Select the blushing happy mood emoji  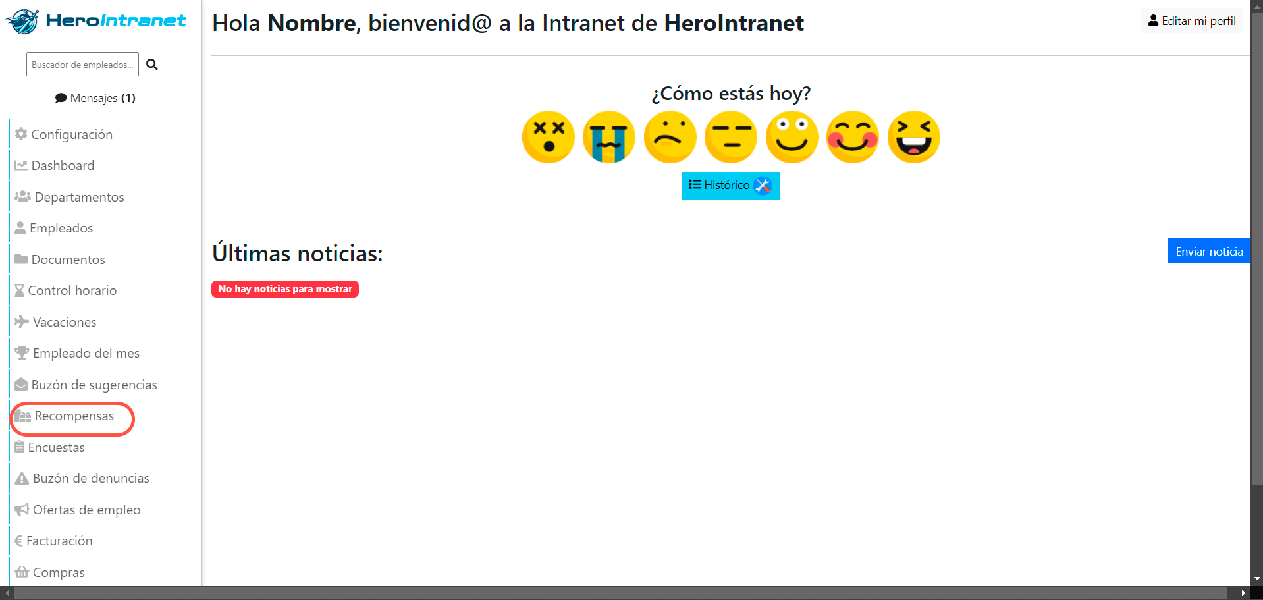853,137
